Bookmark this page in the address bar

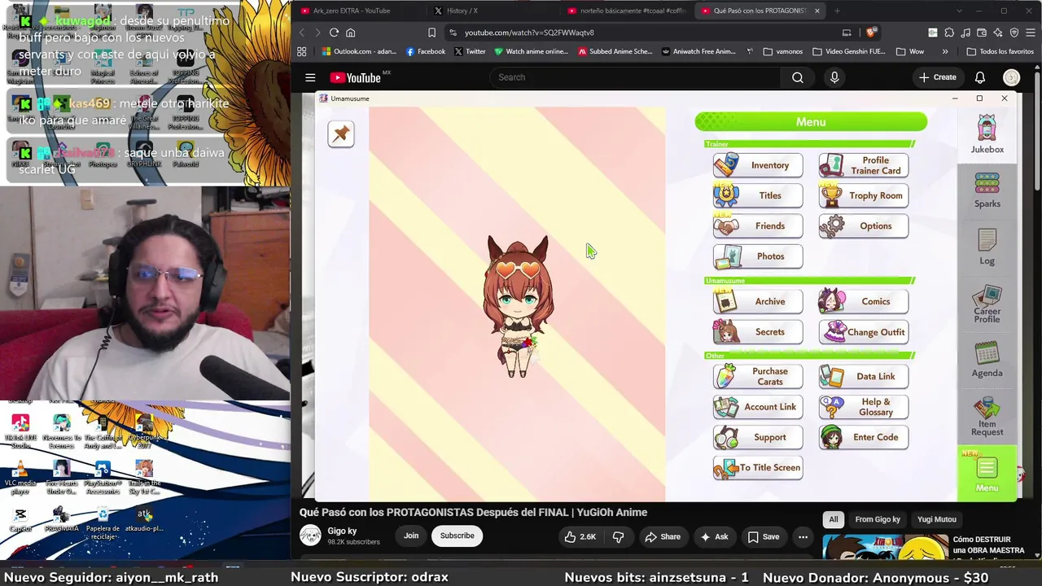[431, 33]
